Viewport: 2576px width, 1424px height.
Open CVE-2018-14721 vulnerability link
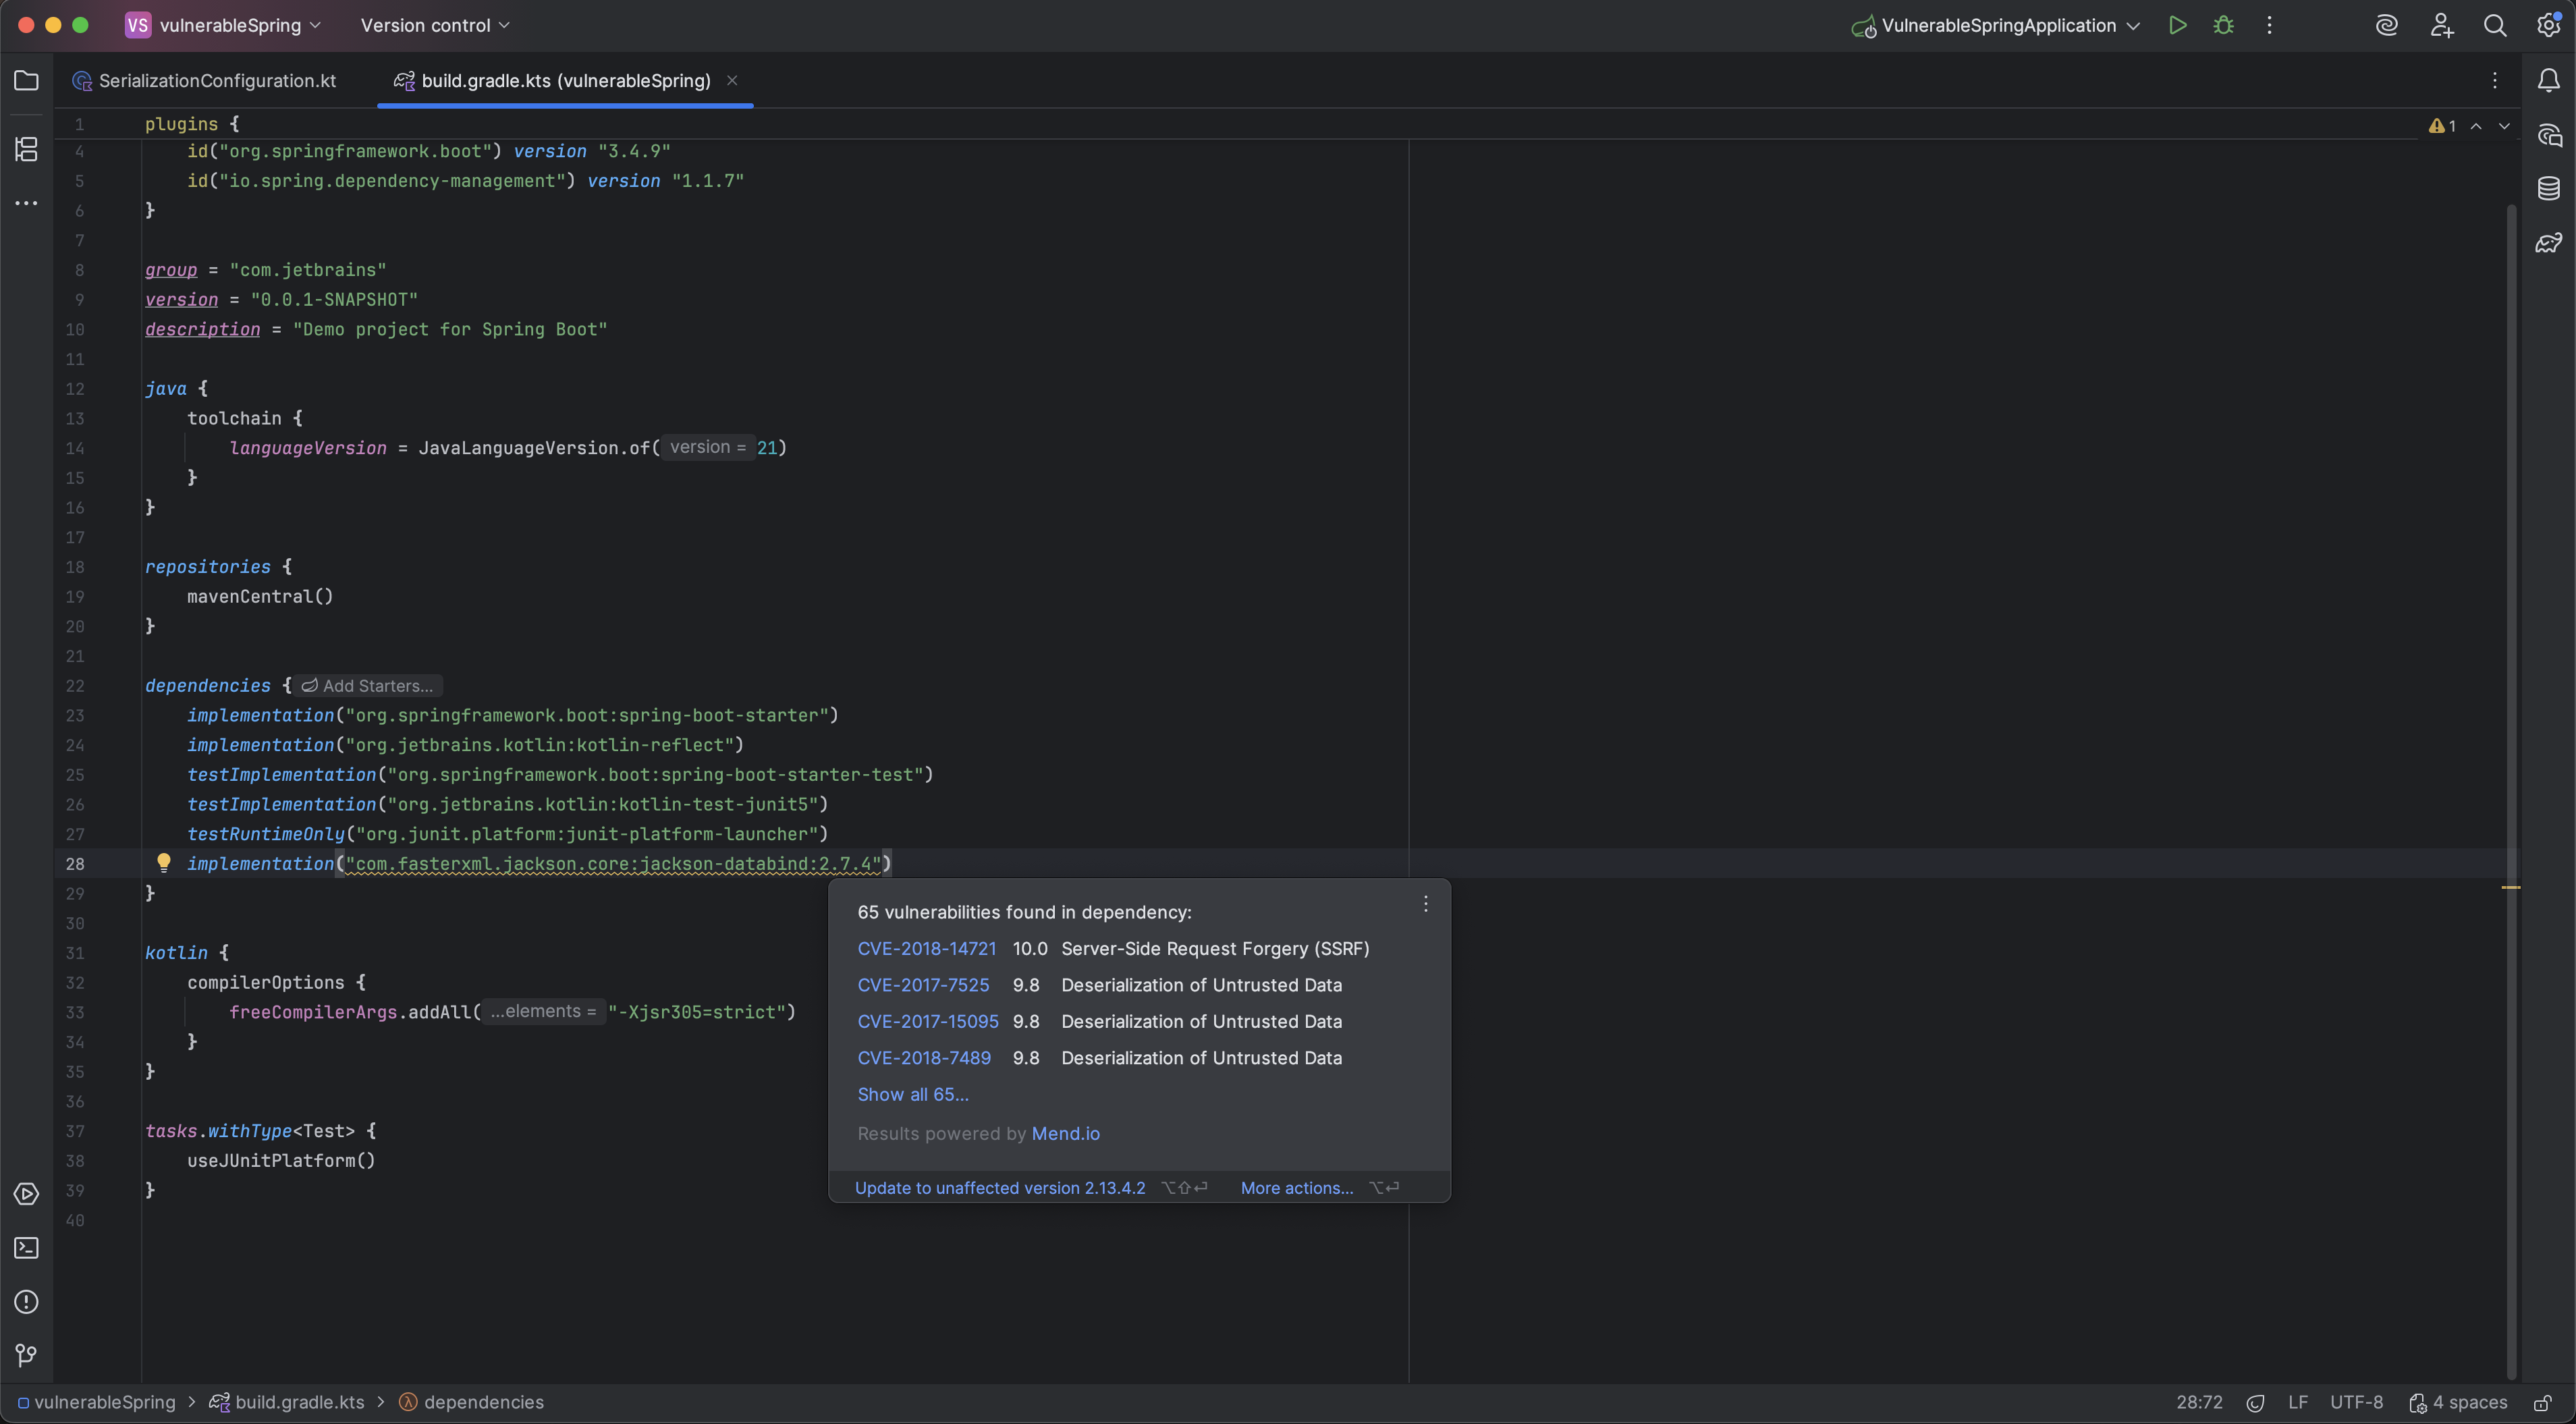tap(926, 948)
